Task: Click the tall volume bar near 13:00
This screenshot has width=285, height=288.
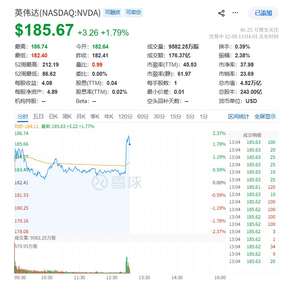Action: pyautogui.click(x=127, y=265)
